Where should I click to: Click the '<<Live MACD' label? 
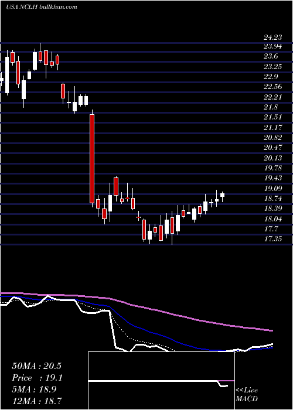247,395
